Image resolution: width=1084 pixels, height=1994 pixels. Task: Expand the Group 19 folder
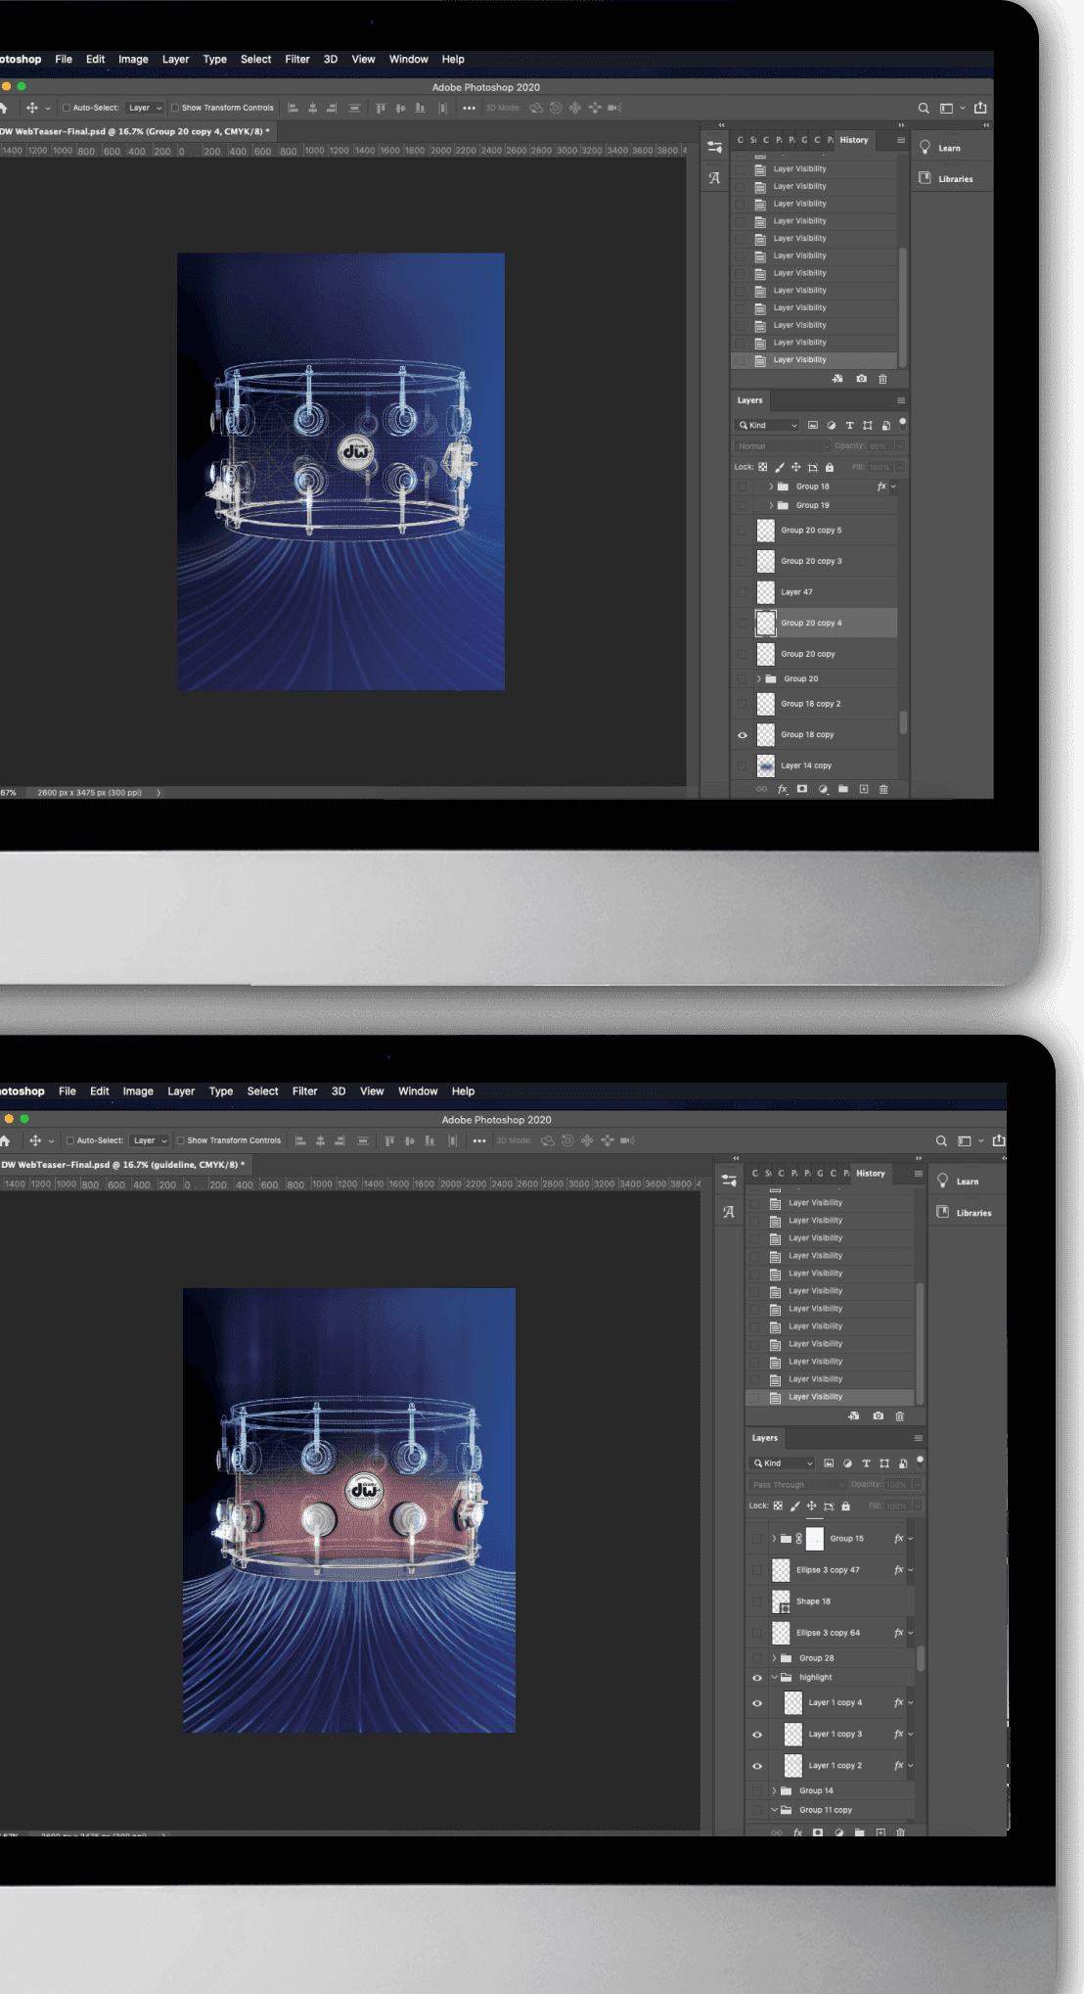coord(771,506)
